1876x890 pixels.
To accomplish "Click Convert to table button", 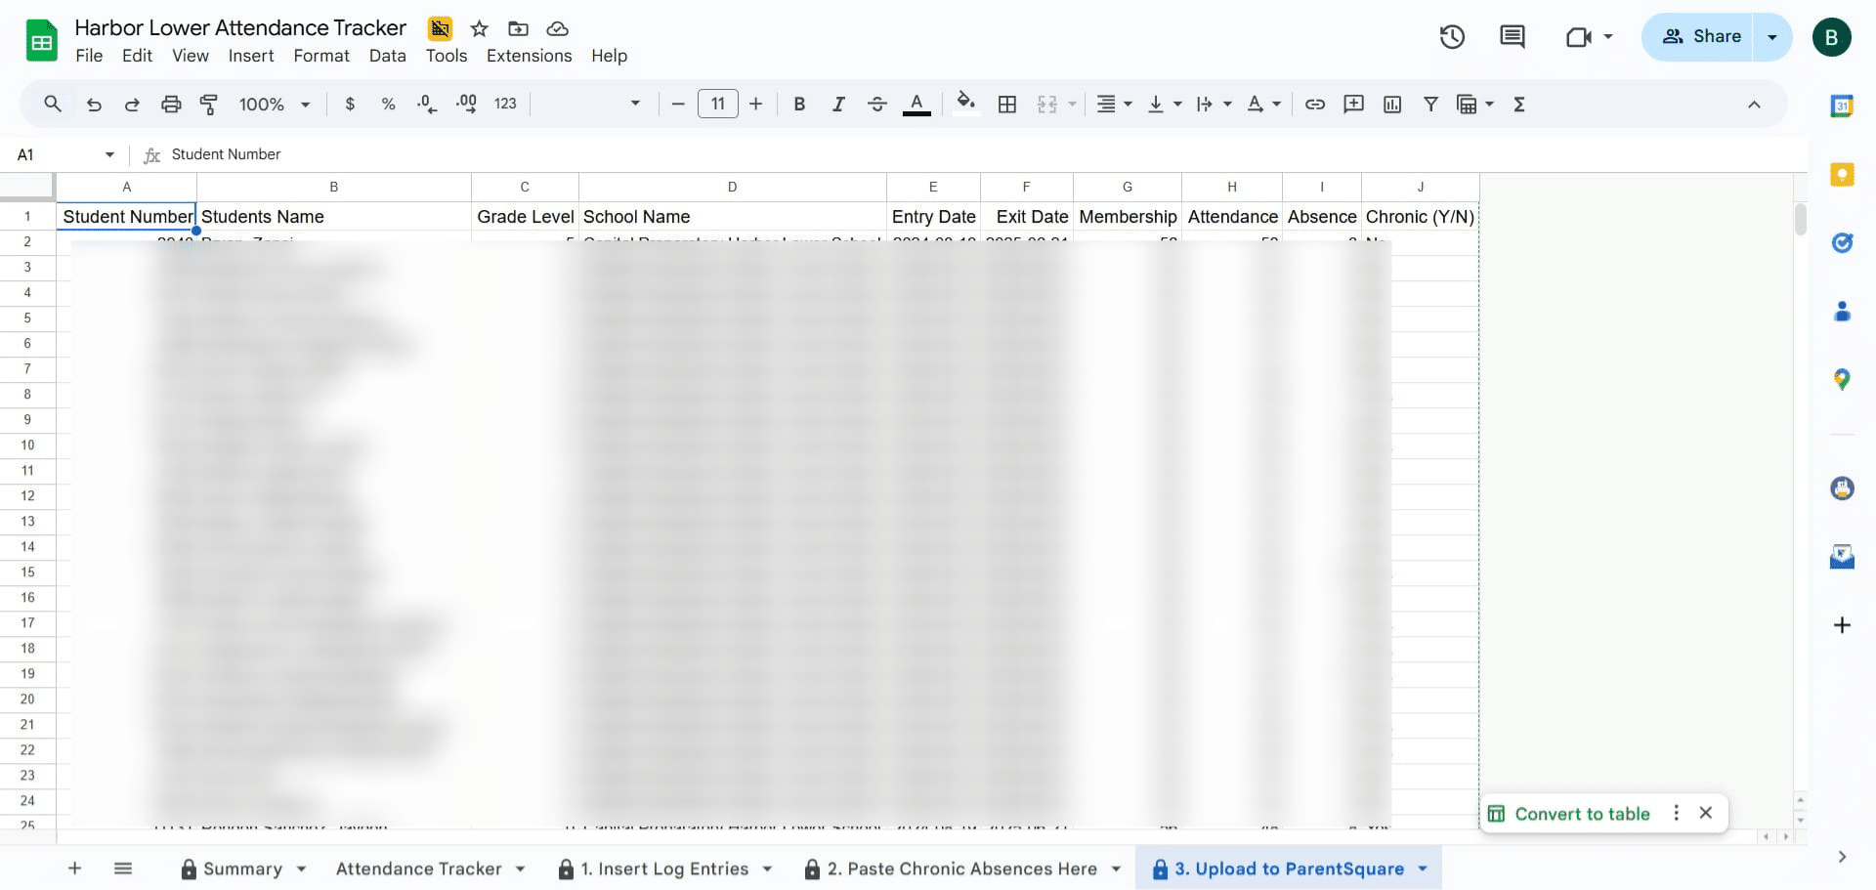I will pyautogui.click(x=1569, y=814).
